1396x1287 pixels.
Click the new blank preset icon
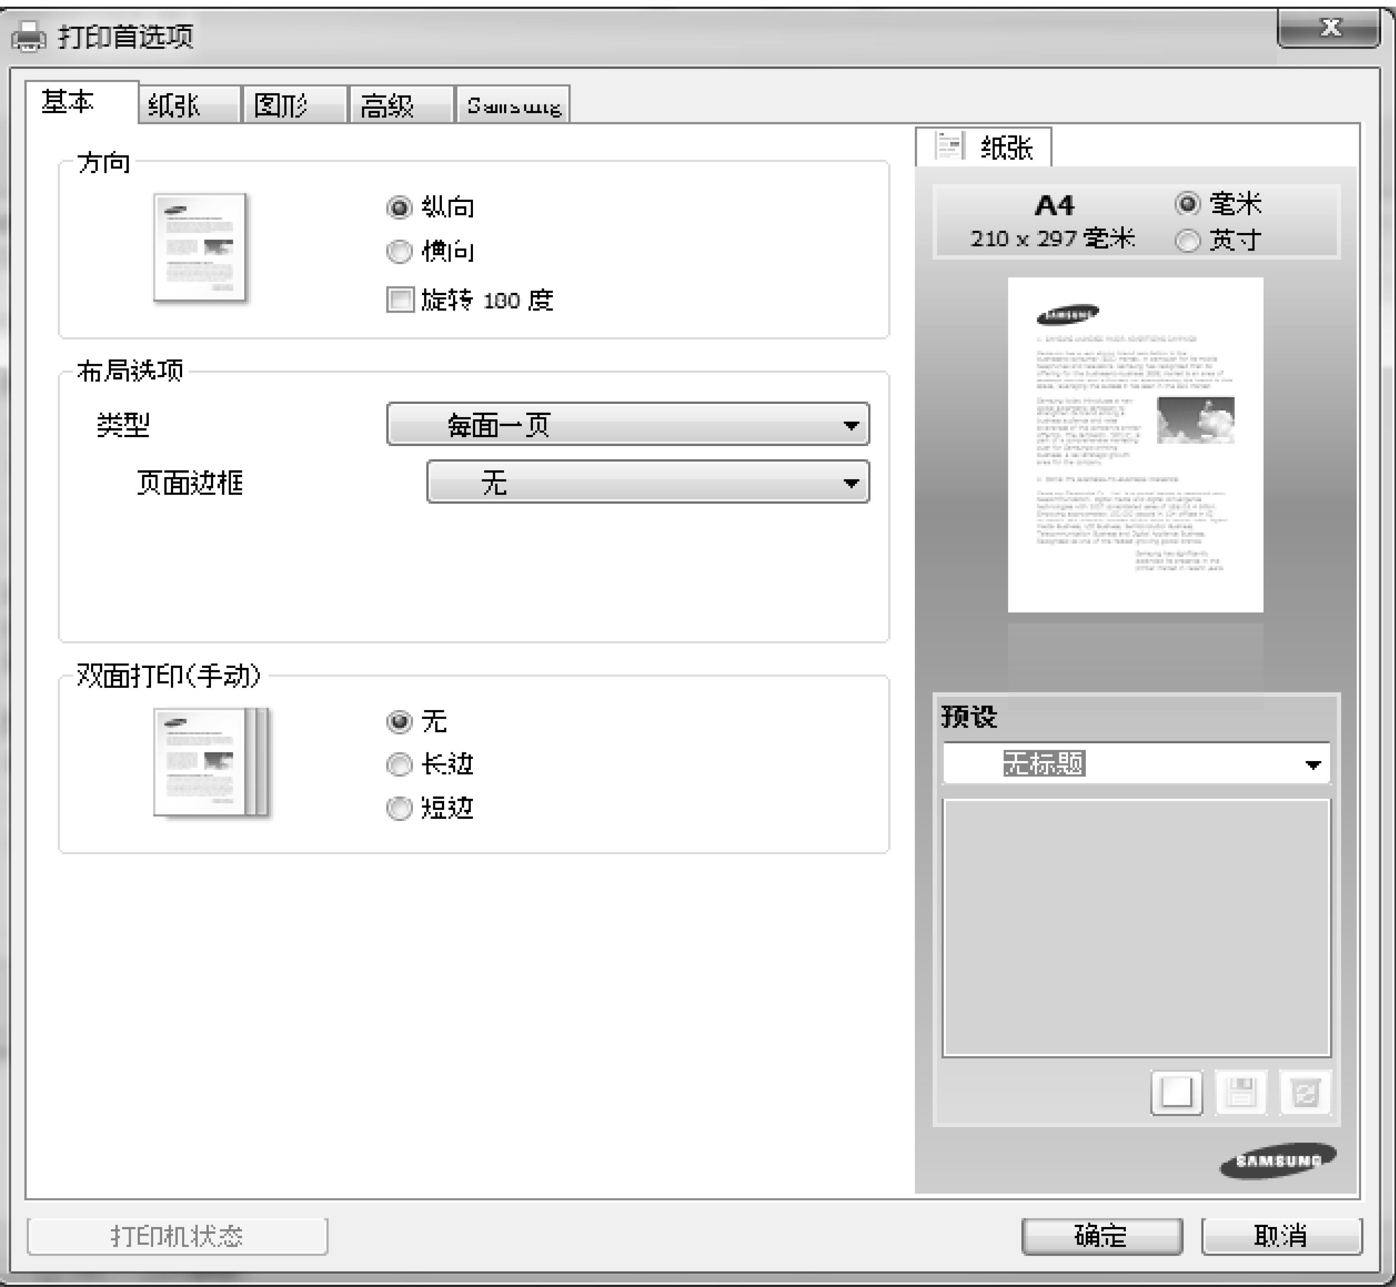coord(1176,1093)
